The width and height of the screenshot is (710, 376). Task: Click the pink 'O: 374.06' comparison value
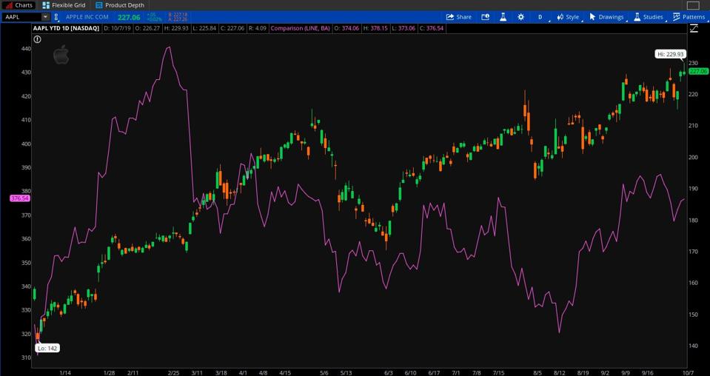(x=346, y=28)
